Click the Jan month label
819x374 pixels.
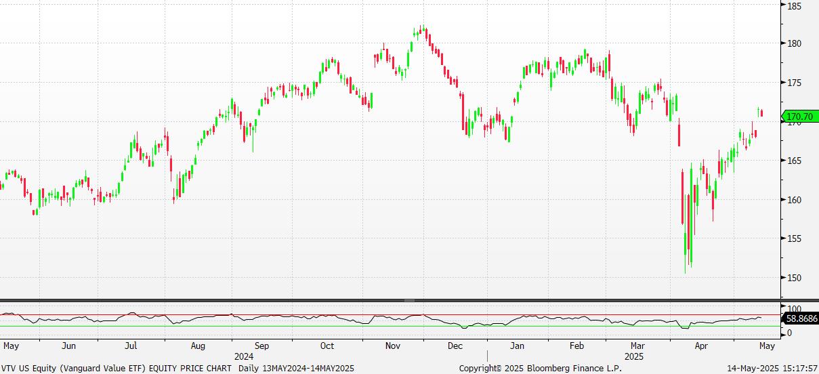click(518, 346)
